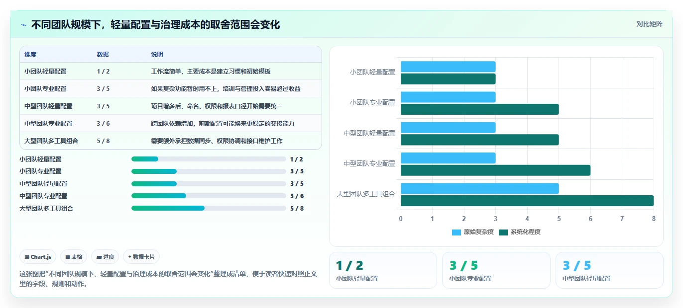The image size is (683, 308).
Task: Click the 中型团队轻量配置 progress bar
Action: [209, 184]
